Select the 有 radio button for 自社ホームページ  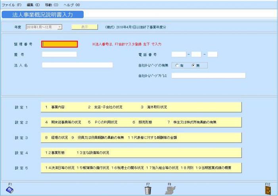tap(177, 65)
